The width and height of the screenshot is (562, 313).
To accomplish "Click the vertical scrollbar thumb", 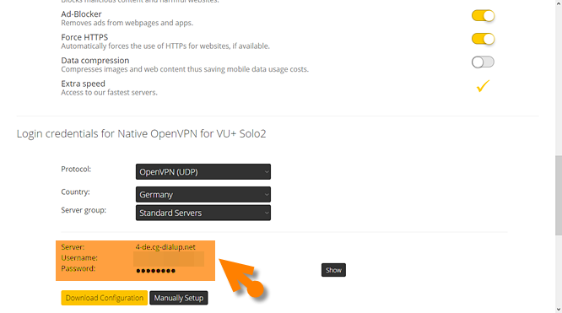I will coord(559,196).
